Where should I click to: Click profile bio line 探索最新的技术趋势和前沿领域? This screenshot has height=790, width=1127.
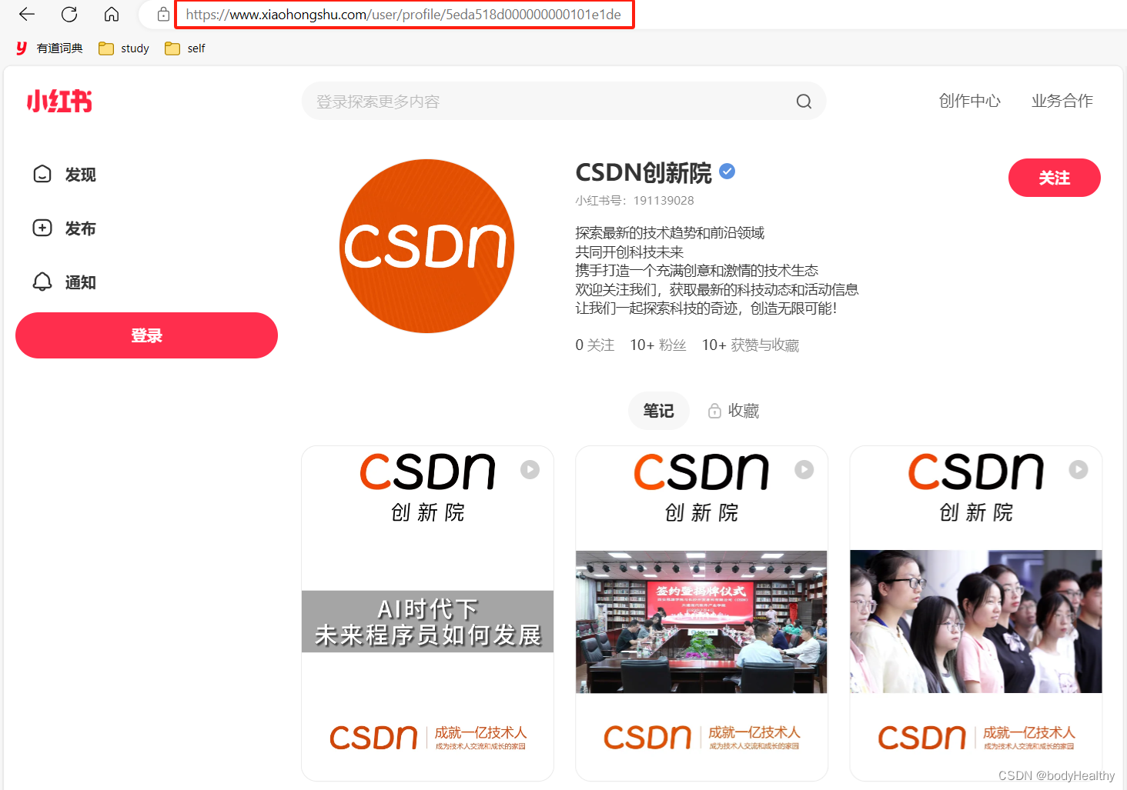(670, 233)
